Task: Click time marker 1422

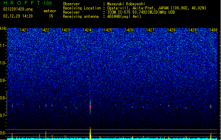Action: (x=45, y=30)
